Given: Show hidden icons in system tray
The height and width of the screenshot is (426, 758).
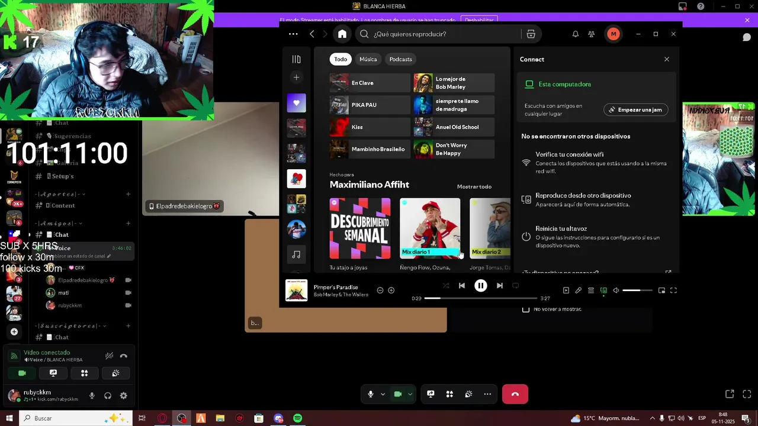Looking at the screenshot, I should [x=653, y=418].
